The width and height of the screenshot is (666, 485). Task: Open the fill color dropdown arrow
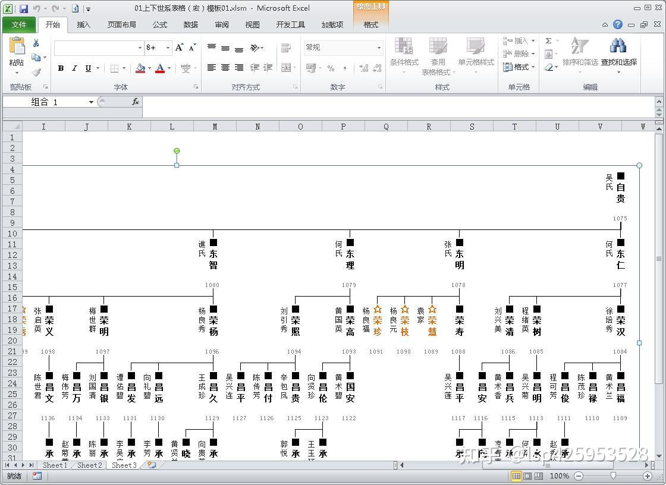tap(149, 68)
